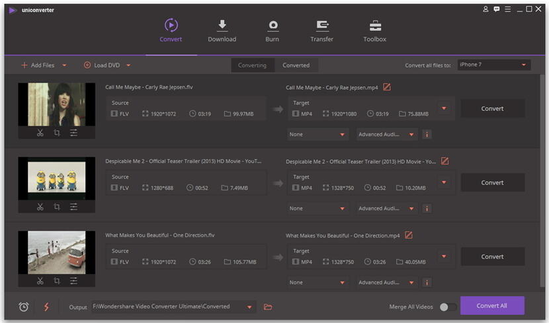Expand the Load DVD dropdown arrow
Screen dimensions: 549x323
[128, 65]
